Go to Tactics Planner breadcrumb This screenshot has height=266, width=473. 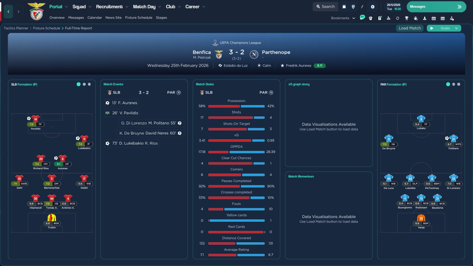tap(16, 28)
